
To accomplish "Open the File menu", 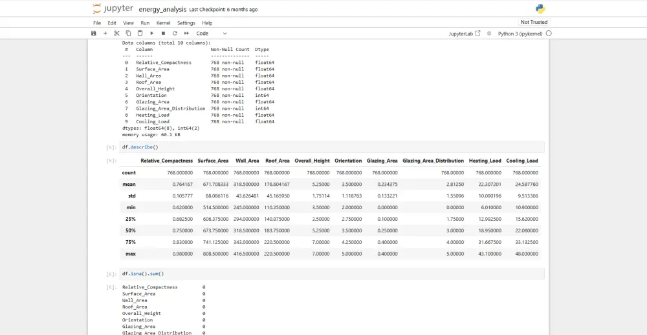I will pyautogui.click(x=97, y=23).
